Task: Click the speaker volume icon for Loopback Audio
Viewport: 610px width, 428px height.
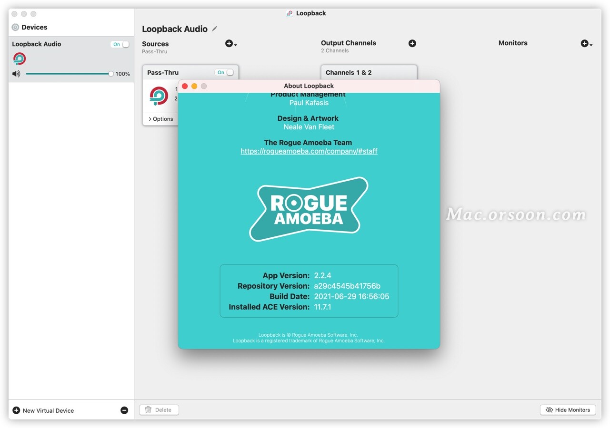Action: [x=17, y=74]
